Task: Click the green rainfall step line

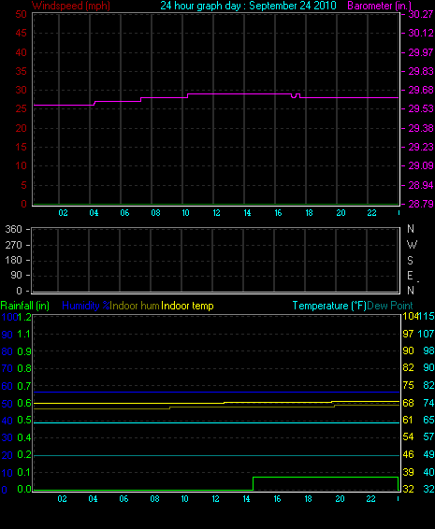Action: tap(325, 477)
